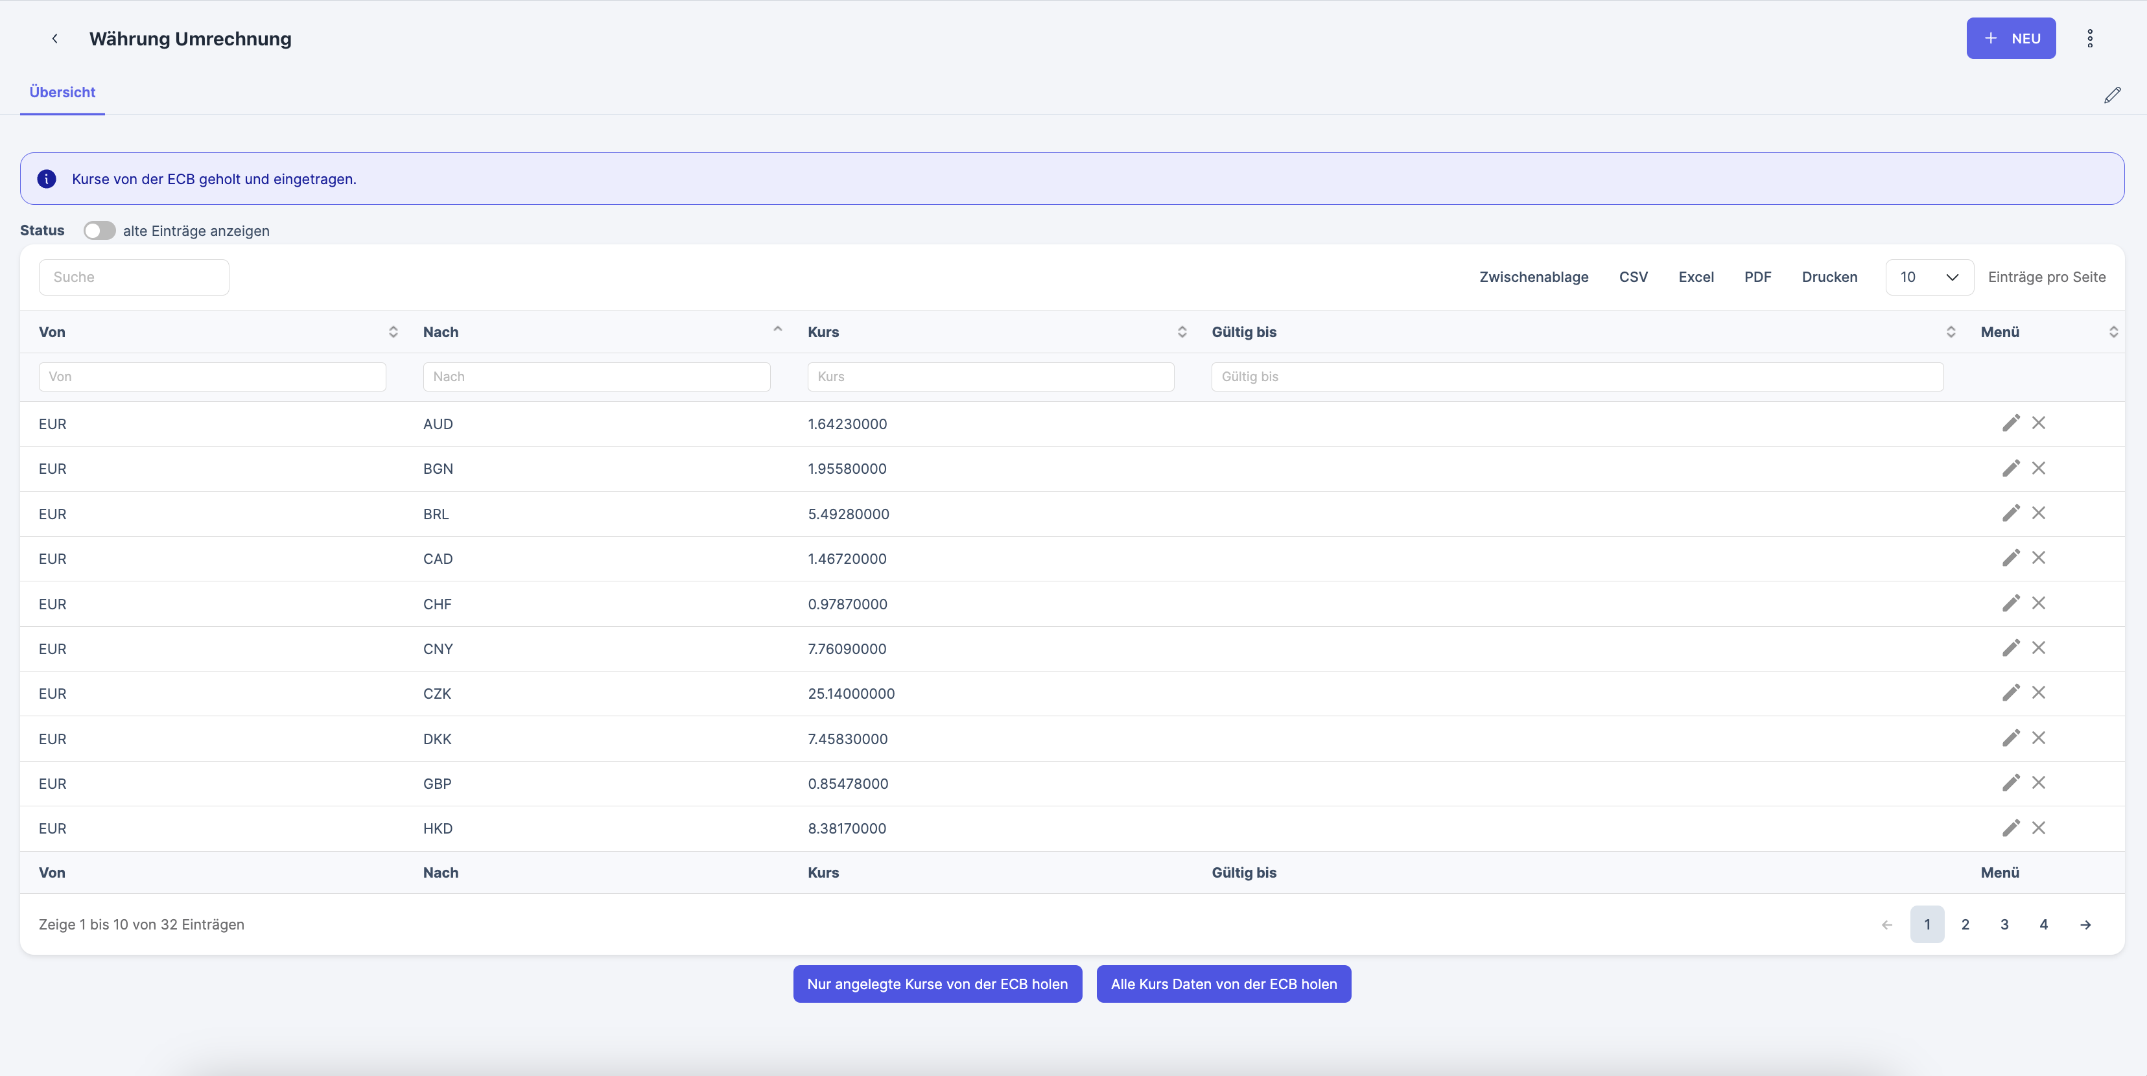
Task: Enable 'alte Einträge anzeigen' toggle
Action: point(99,231)
